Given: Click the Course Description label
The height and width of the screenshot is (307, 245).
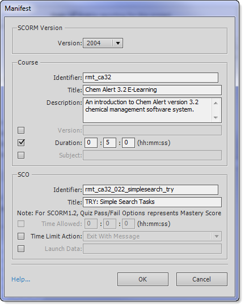Looking at the screenshot, I should click(x=64, y=103).
